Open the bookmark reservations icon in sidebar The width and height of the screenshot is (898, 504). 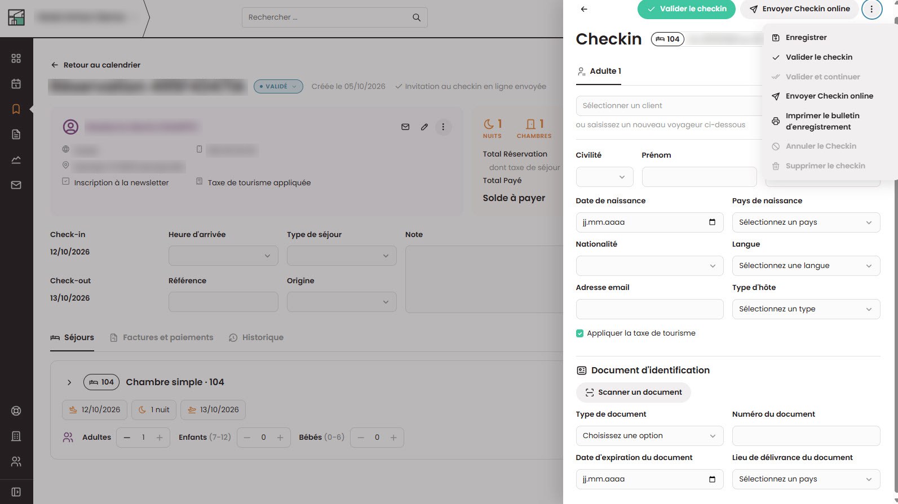click(x=16, y=109)
